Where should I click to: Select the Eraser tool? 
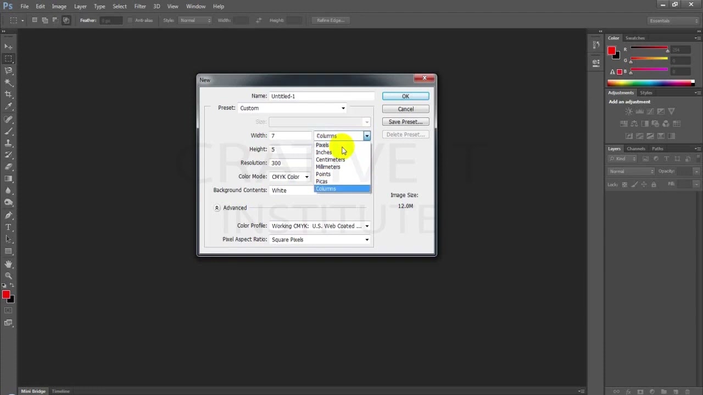(x=8, y=167)
